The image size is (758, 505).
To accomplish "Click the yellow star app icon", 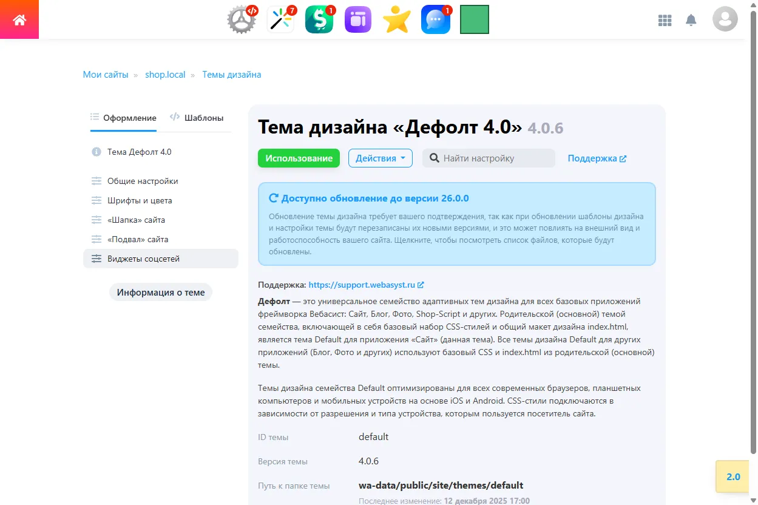I will 396,19.
